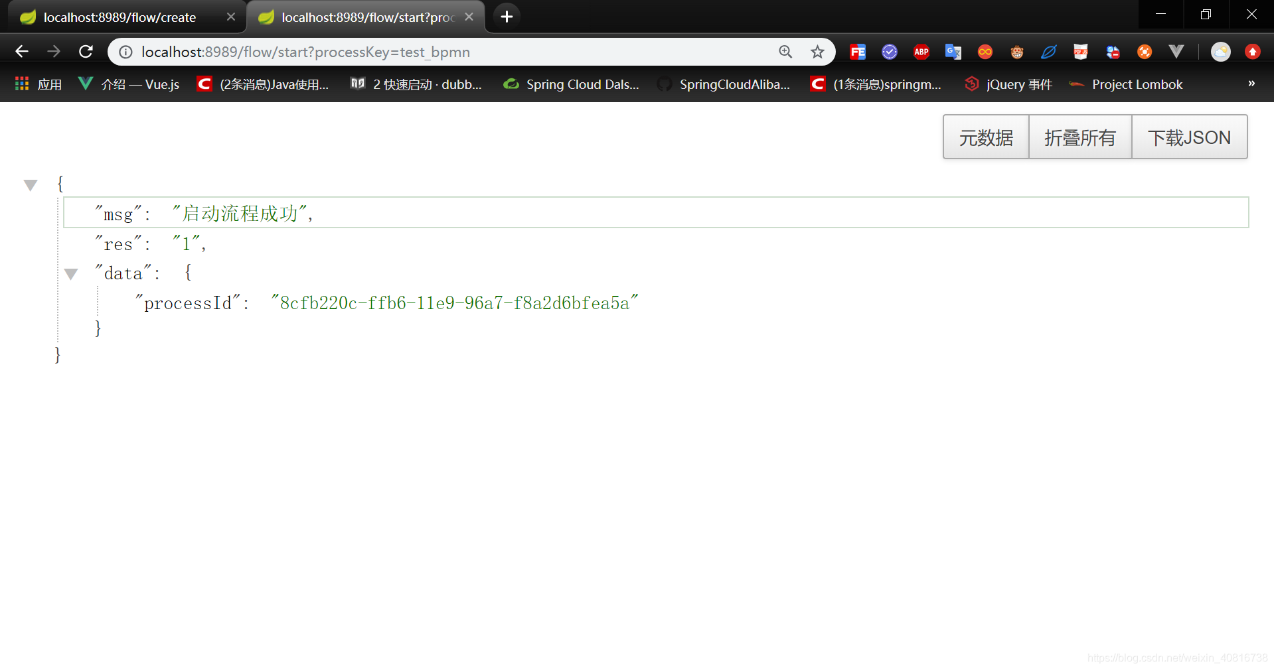Close the flow/start tab

(x=469, y=17)
